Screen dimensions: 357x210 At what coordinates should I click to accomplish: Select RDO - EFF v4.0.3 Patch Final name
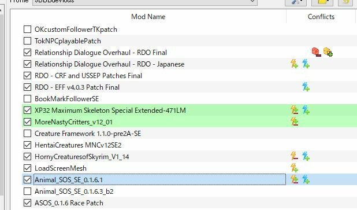(x=77, y=87)
